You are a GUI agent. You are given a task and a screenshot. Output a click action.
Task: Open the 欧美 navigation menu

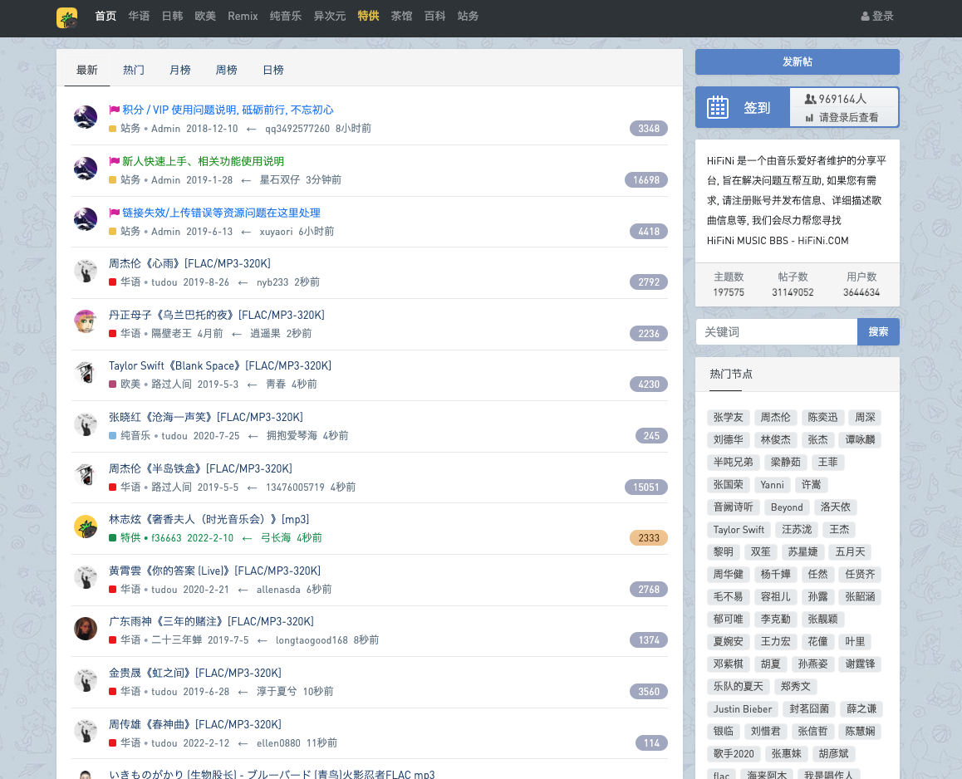pos(205,16)
